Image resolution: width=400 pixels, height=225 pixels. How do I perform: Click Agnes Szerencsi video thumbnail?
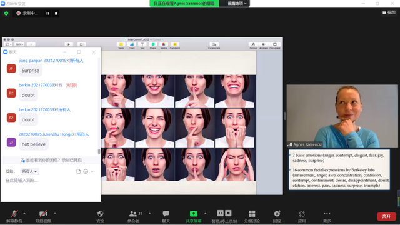342,116
